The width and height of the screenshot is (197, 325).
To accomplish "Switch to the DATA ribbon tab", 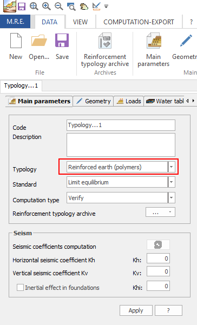I will (x=50, y=22).
